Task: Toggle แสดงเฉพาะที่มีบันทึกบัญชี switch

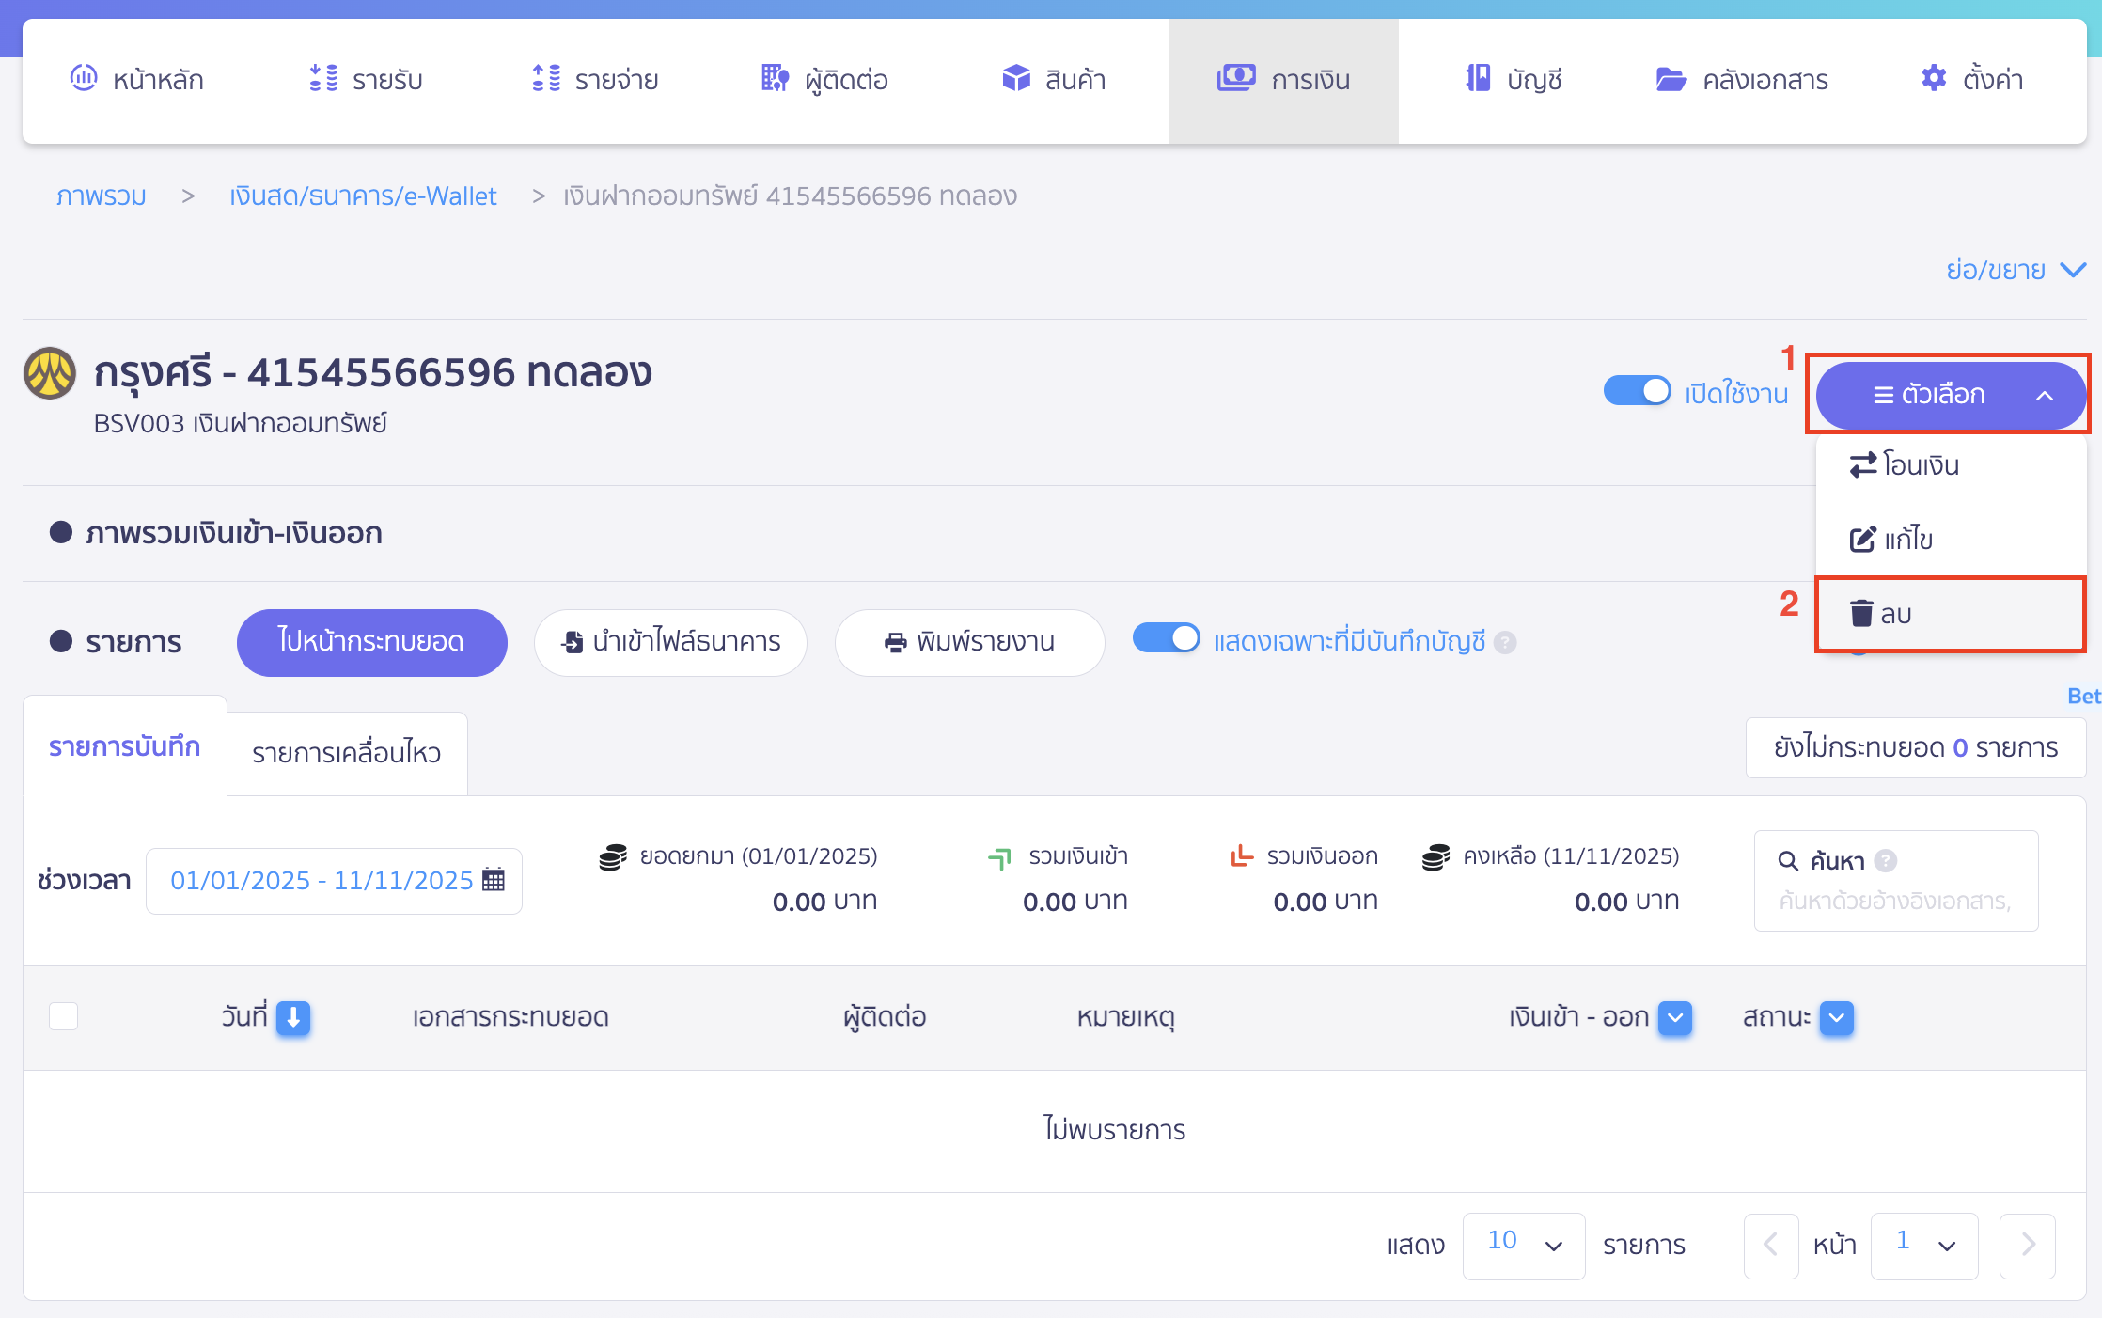Action: [x=1166, y=639]
